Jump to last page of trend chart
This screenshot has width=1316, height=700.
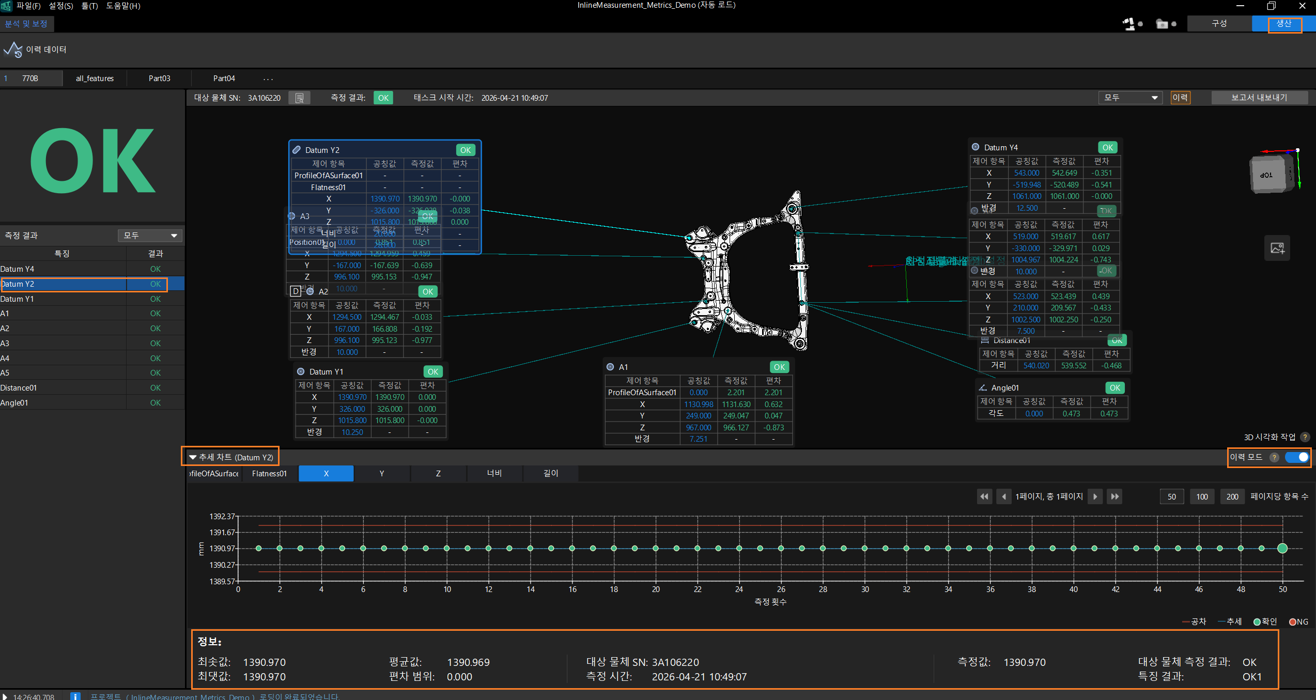click(1115, 496)
